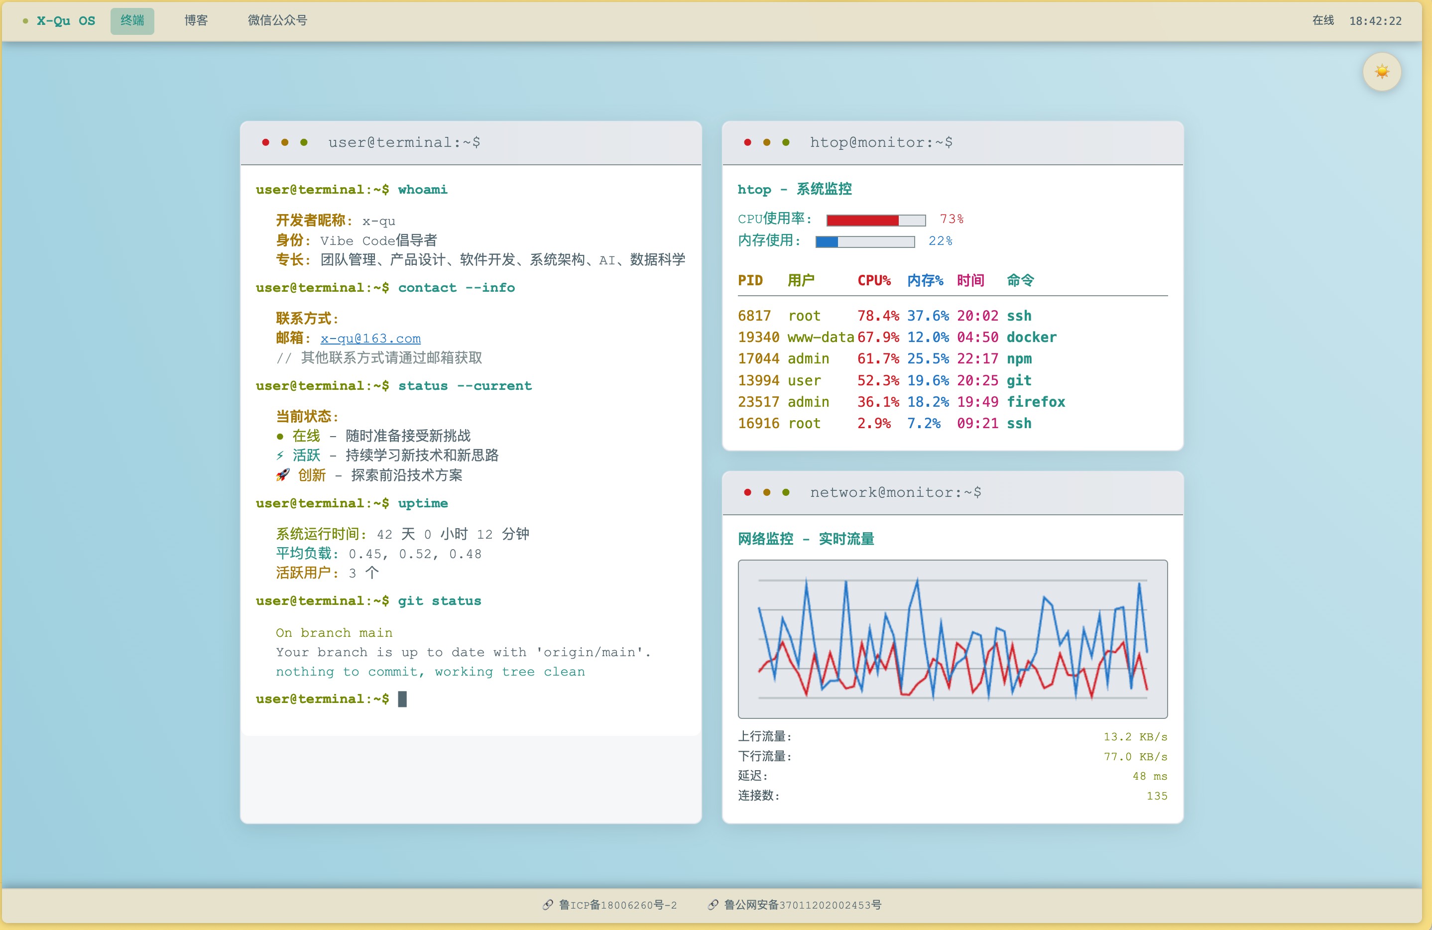Viewport: 1432px width, 930px height.
Task: Click the terminal prompt cursor block
Action: [402, 699]
